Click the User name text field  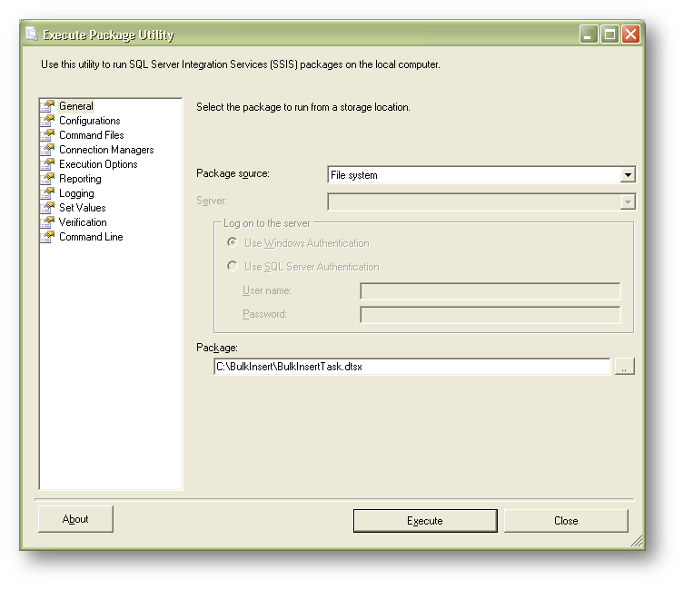pos(490,291)
